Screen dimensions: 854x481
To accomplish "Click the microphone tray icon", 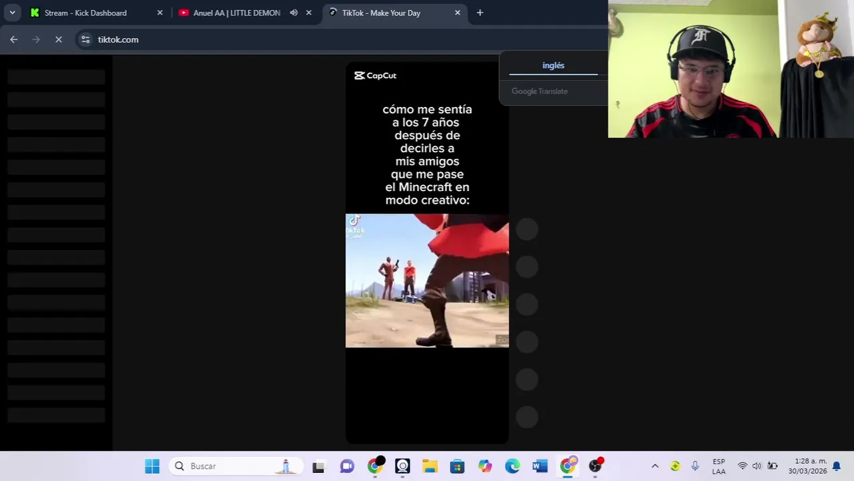I will point(695,466).
